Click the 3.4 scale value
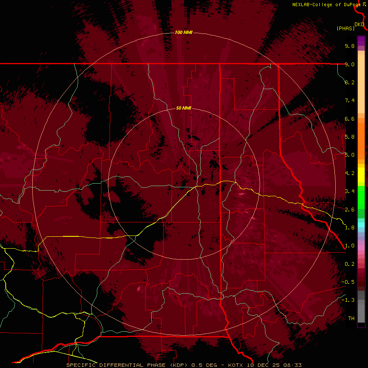Screen dimensions: 368x368 (x=350, y=191)
